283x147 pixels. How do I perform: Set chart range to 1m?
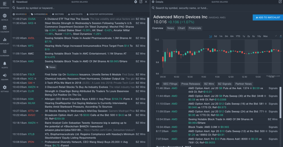pyautogui.click(x=221, y=36)
